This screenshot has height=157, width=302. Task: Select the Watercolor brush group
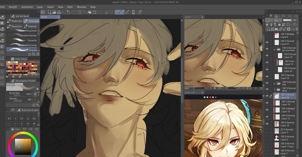(x=14, y=21)
